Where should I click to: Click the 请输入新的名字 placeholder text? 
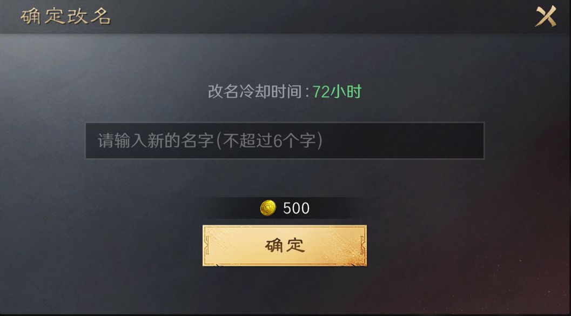pos(156,140)
